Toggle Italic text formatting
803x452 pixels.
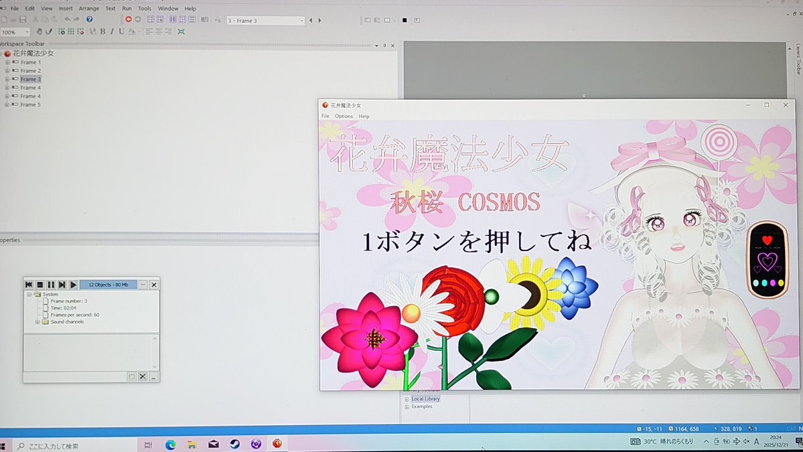click(112, 31)
